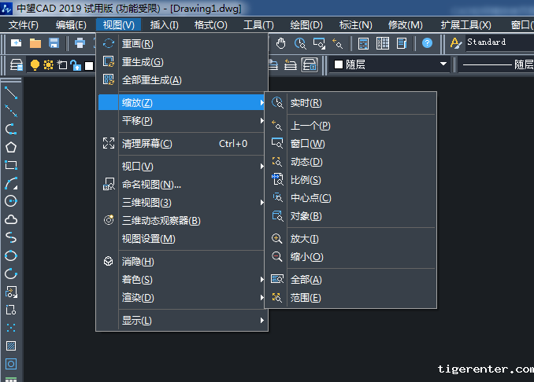Screen dimensions: 534x382
Task: Toggle the layer freeze sun icon
Action: [x=48, y=64]
